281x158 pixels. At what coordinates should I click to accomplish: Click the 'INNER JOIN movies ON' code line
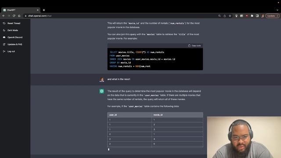(x=142, y=59)
